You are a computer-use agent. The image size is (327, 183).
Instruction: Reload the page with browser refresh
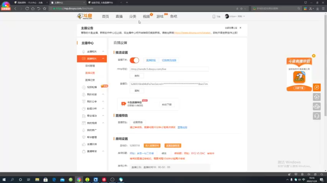pos(27,9)
